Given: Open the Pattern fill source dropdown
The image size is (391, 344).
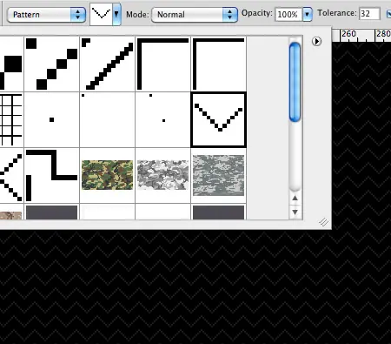Looking at the screenshot, I should coord(46,15).
